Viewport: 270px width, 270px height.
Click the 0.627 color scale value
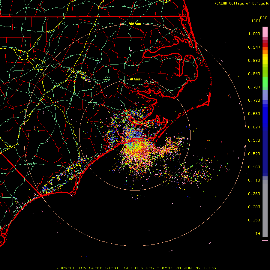coord(254,127)
